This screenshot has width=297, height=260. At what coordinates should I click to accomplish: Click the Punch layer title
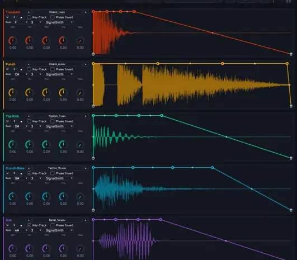pyautogui.click(x=11, y=64)
